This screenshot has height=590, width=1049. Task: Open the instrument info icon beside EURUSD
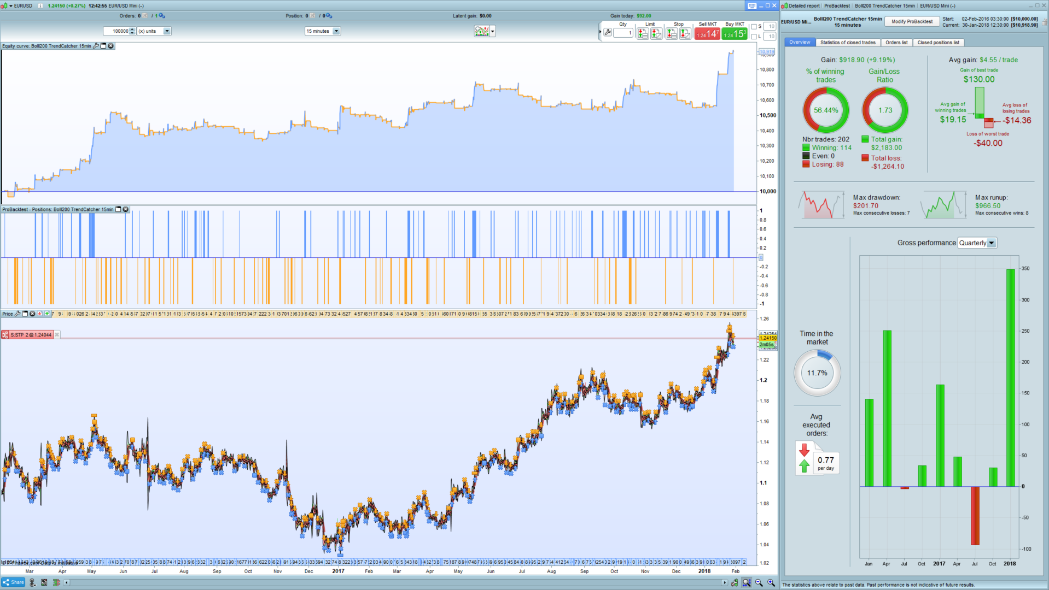tap(40, 5)
